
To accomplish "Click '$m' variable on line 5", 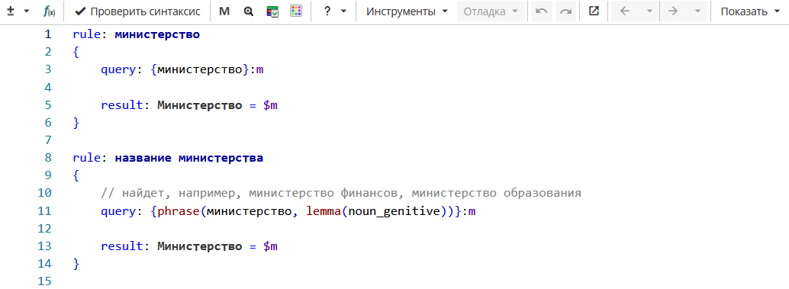I will click(270, 105).
